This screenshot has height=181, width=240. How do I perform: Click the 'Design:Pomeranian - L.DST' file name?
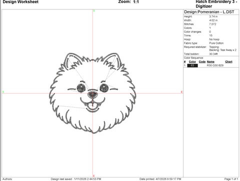point(209,12)
